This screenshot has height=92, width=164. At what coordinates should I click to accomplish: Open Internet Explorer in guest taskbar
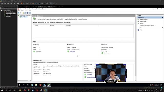pyautogui.click(x=32, y=85)
